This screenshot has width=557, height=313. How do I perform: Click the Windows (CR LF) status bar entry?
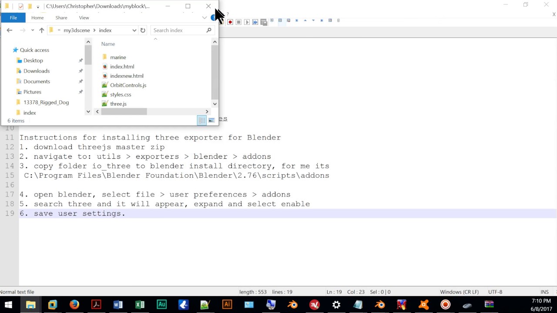pos(459,292)
